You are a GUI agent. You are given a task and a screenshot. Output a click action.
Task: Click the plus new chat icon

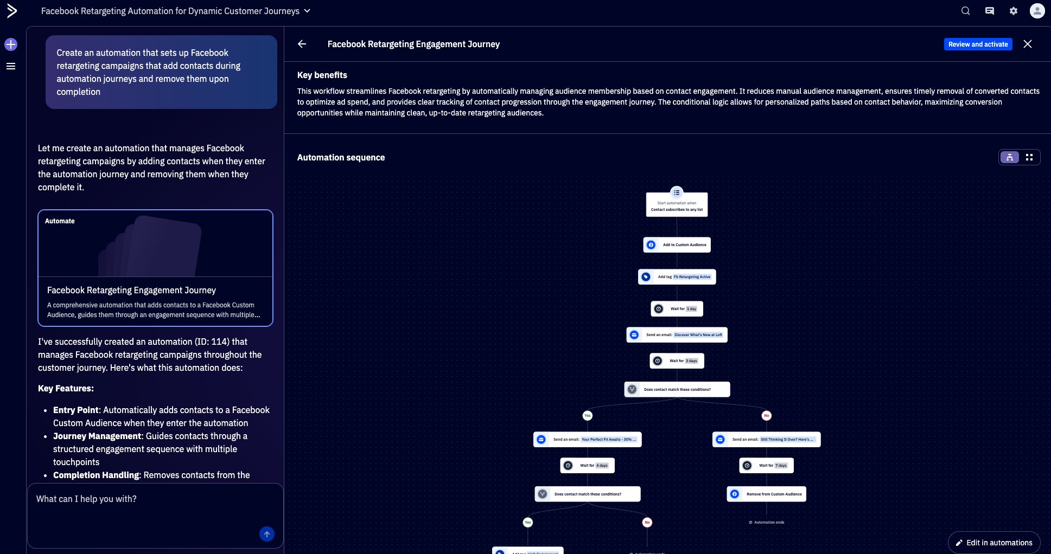point(11,44)
